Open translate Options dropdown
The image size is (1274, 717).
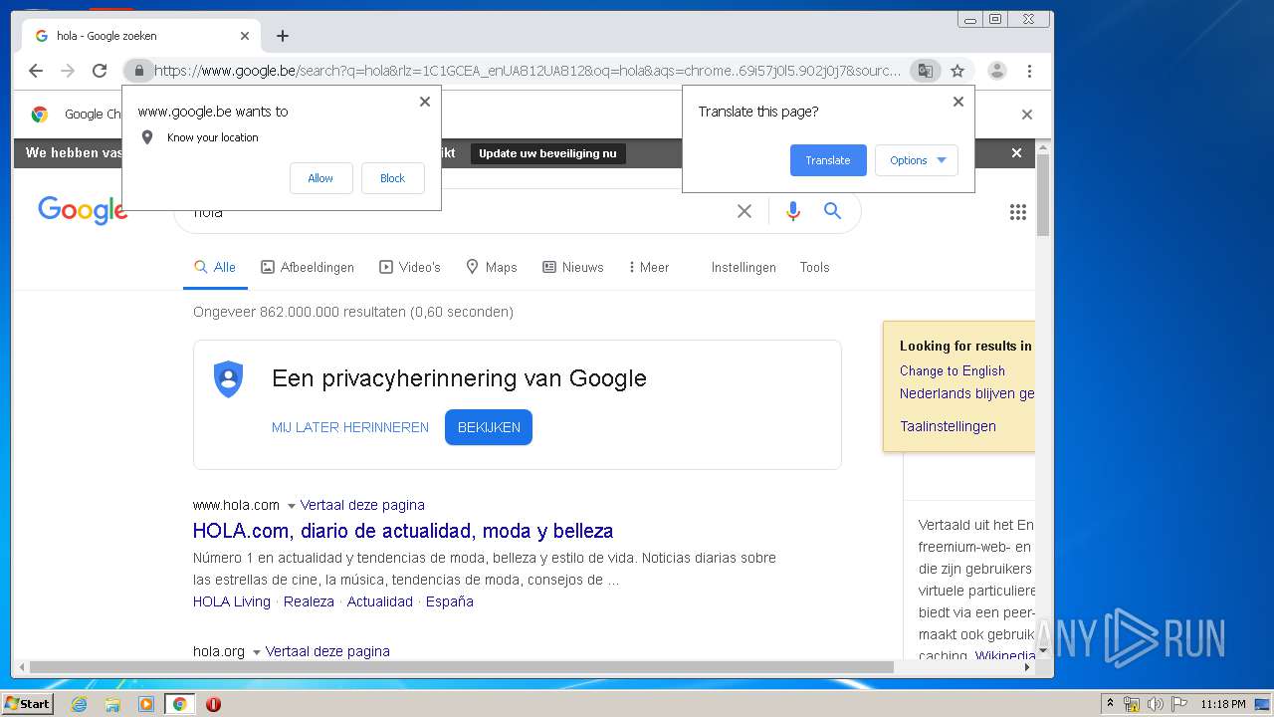pyautogui.click(x=917, y=160)
